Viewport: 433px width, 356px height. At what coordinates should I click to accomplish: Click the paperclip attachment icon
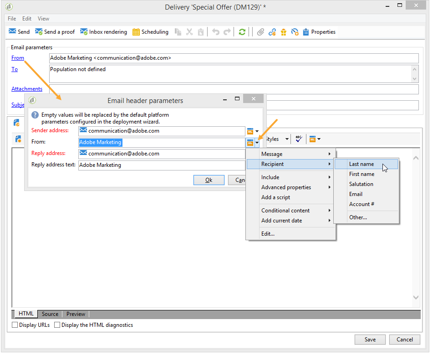click(x=260, y=31)
